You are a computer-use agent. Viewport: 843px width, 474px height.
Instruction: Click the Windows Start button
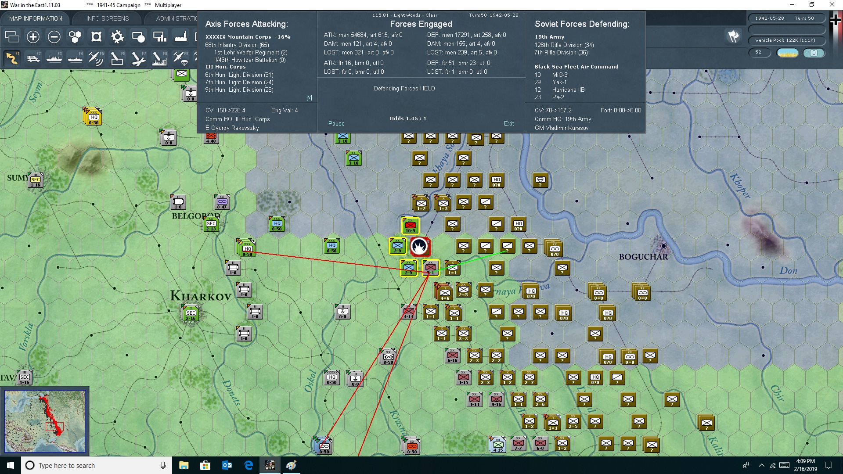tap(11, 465)
